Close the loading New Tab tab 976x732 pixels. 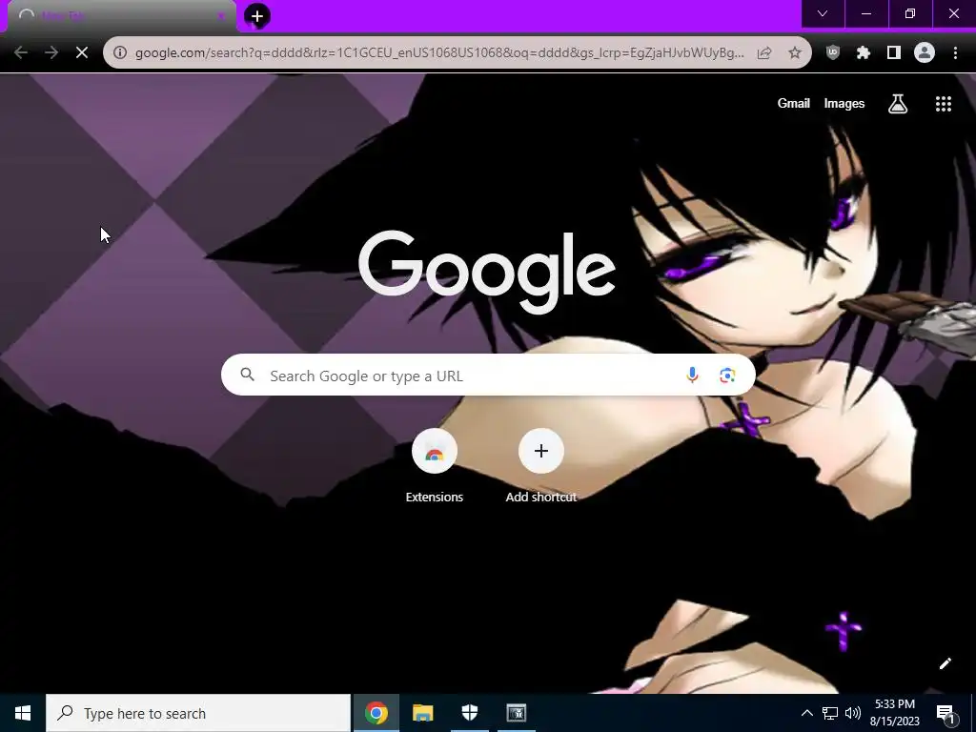221,16
